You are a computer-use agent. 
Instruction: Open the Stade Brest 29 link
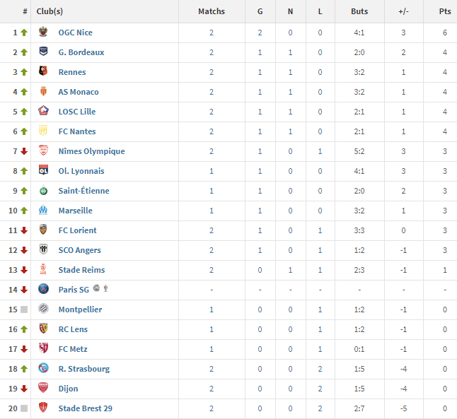[85, 408]
